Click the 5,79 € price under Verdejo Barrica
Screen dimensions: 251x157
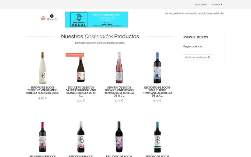point(81,100)
